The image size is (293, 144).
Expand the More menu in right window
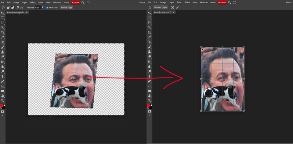tap(212, 2)
